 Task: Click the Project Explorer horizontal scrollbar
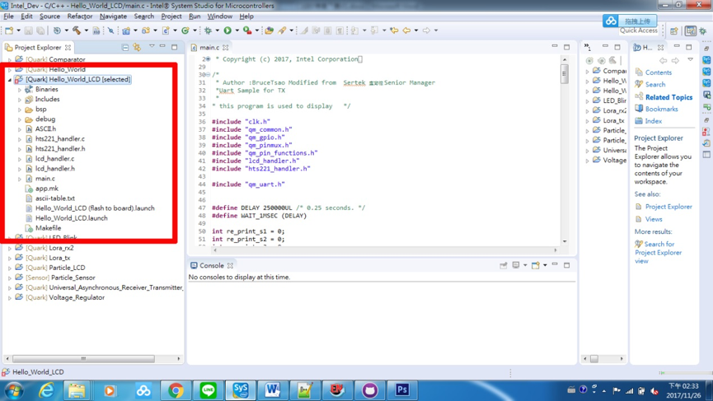pos(83,359)
